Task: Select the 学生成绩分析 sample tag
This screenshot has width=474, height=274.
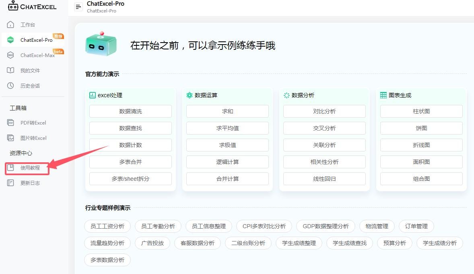Action: [x=440, y=243]
